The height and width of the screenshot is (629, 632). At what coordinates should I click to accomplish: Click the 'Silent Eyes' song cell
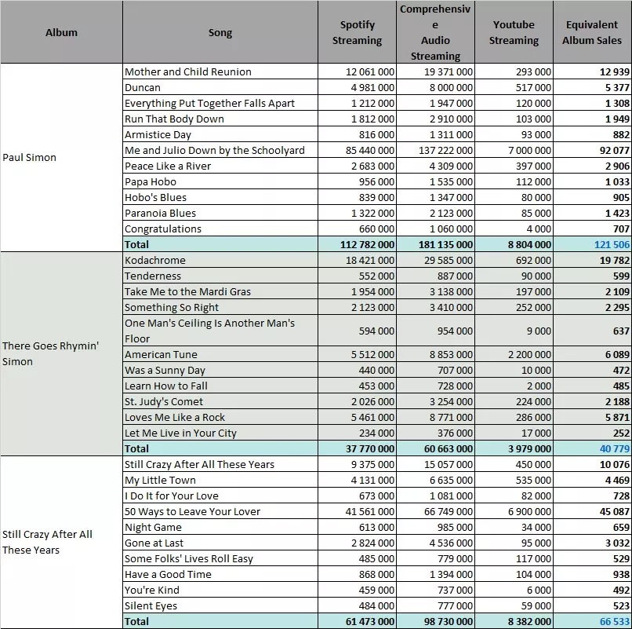coord(220,605)
